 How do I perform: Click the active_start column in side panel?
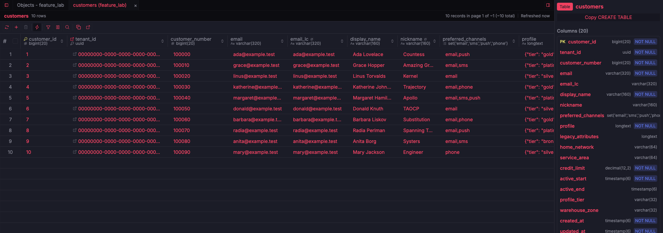[x=608, y=179]
